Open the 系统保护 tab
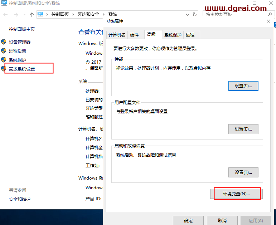276x225 pixels. point(173,35)
